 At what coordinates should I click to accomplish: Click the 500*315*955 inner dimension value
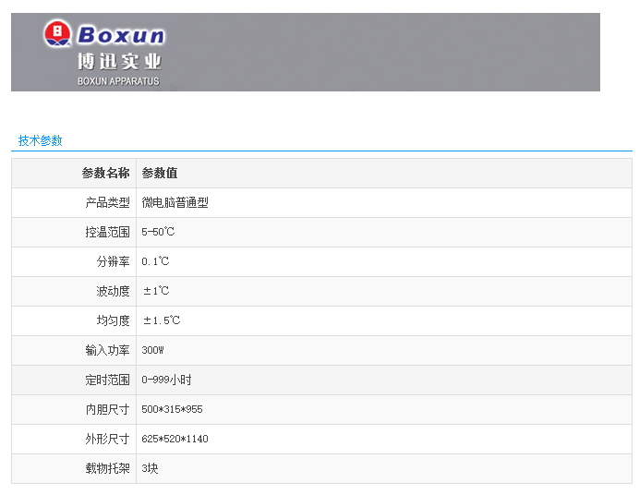(172, 409)
